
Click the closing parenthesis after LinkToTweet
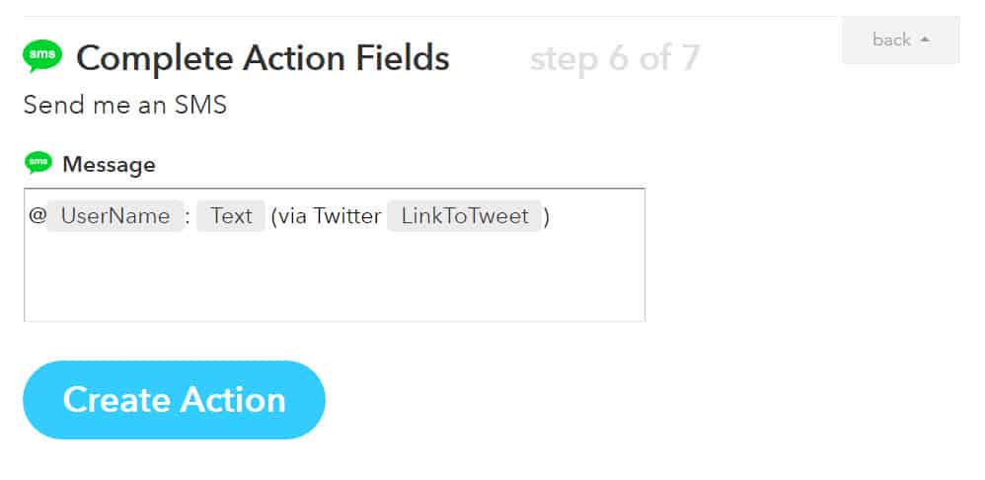tap(547, 216)
